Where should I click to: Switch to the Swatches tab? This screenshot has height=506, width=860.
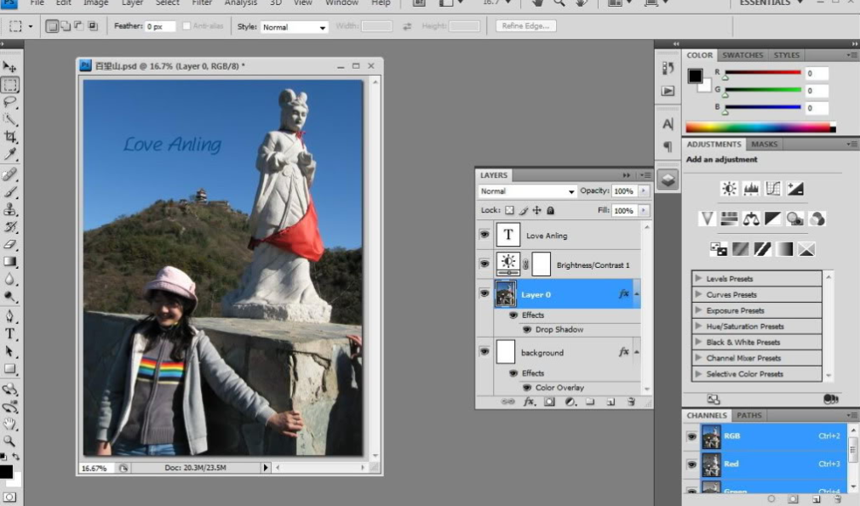click(x=742, y=55)
